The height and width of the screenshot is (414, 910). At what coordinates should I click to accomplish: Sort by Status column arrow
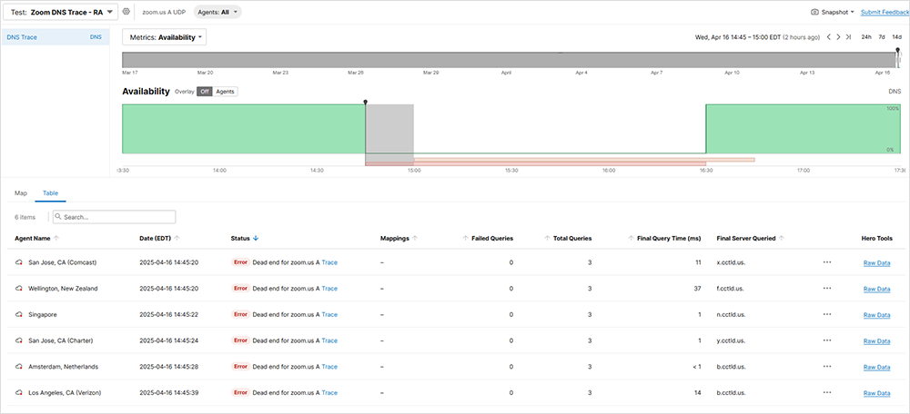click(256, 238)
